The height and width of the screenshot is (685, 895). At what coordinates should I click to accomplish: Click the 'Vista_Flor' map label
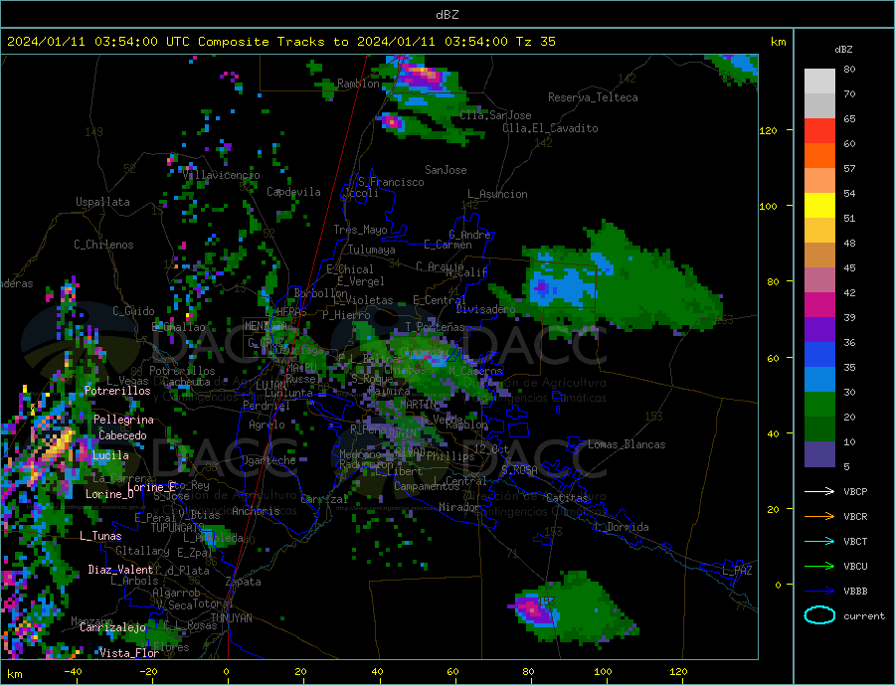[129, 653]
